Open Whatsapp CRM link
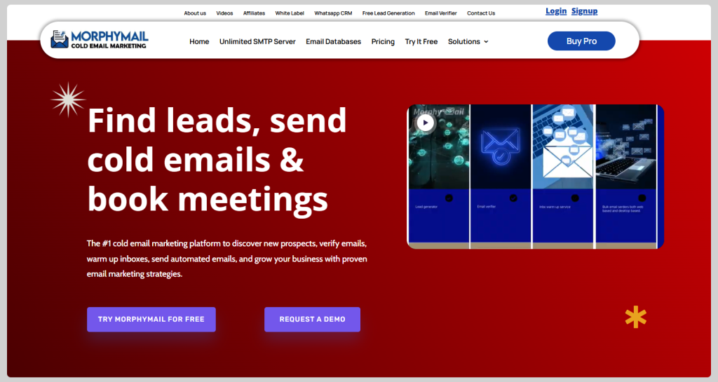Screen dimensions: 718x382 tap(333, 13)
